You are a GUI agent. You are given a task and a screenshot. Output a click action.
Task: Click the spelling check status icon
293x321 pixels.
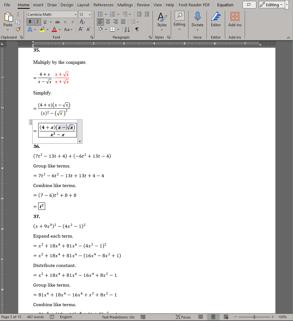click(52, 317)
